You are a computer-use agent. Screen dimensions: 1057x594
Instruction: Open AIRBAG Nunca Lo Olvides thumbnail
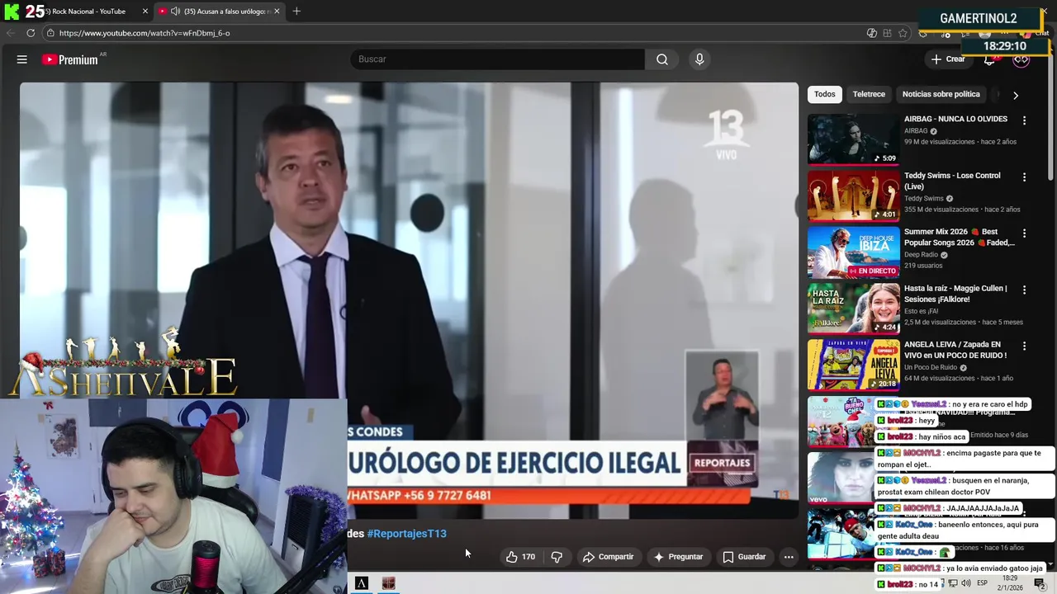coord(853,139)
